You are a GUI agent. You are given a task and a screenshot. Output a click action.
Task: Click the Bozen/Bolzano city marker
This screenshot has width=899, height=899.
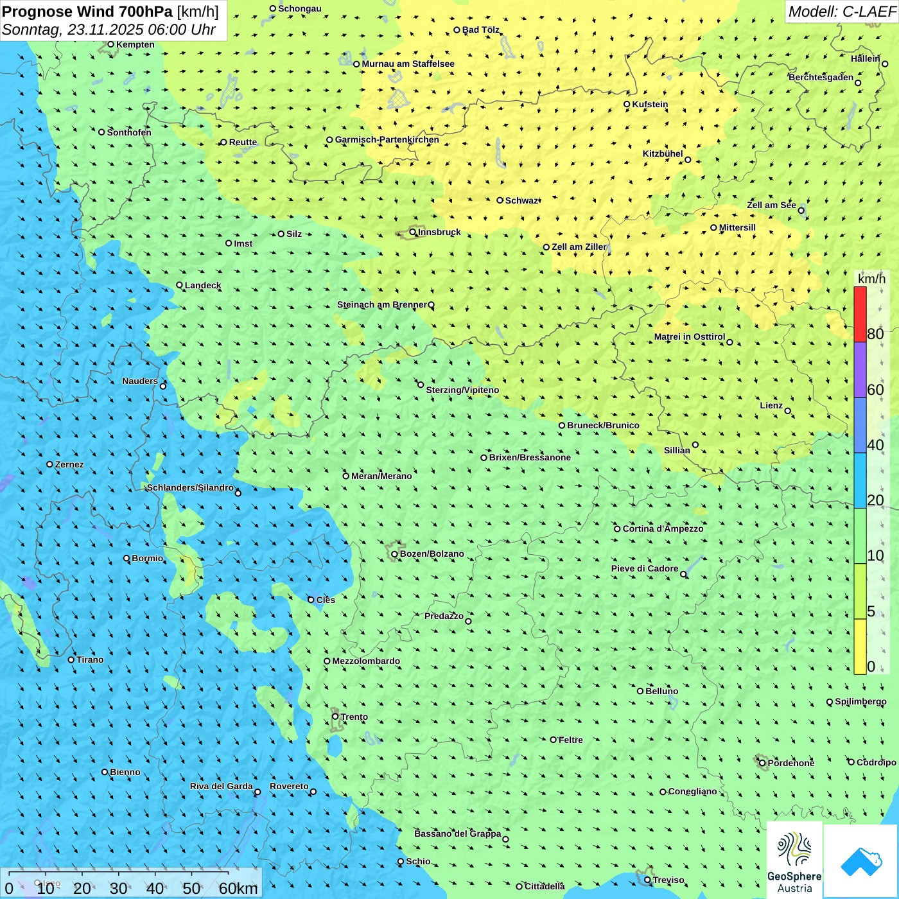(x=394, y=554)
